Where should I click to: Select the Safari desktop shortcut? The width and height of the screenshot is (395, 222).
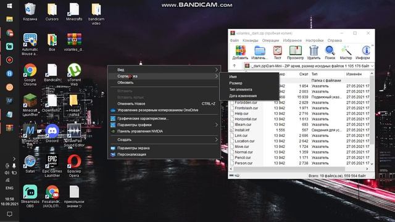30,164
